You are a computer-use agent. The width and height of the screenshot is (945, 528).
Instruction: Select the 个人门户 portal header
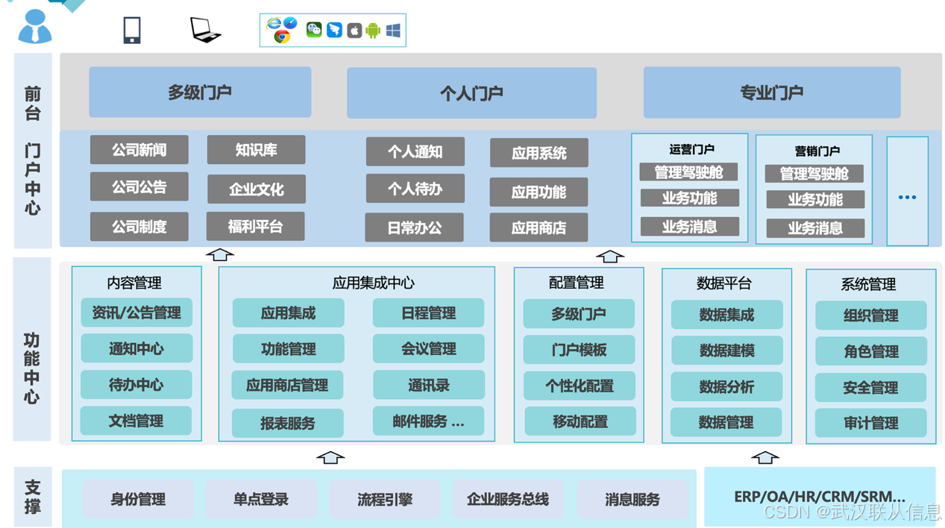pyautogui.click(x=471, y=93)
